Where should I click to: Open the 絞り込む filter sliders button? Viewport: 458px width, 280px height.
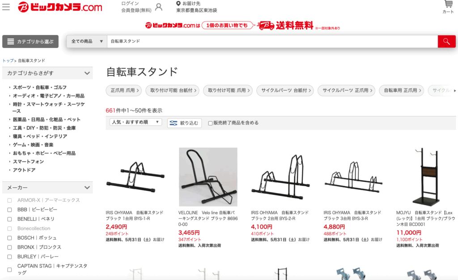click(184, 123)
